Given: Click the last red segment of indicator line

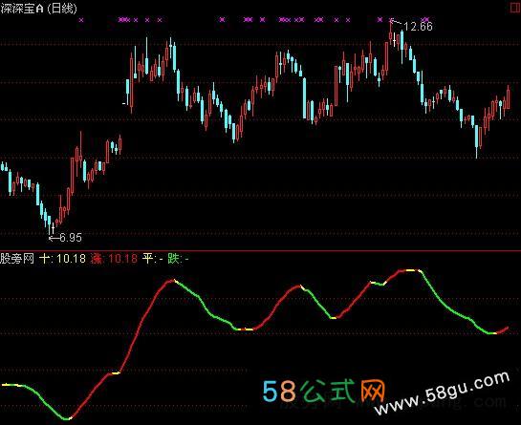Looking at the screenshot, I should tap(502, 330).
